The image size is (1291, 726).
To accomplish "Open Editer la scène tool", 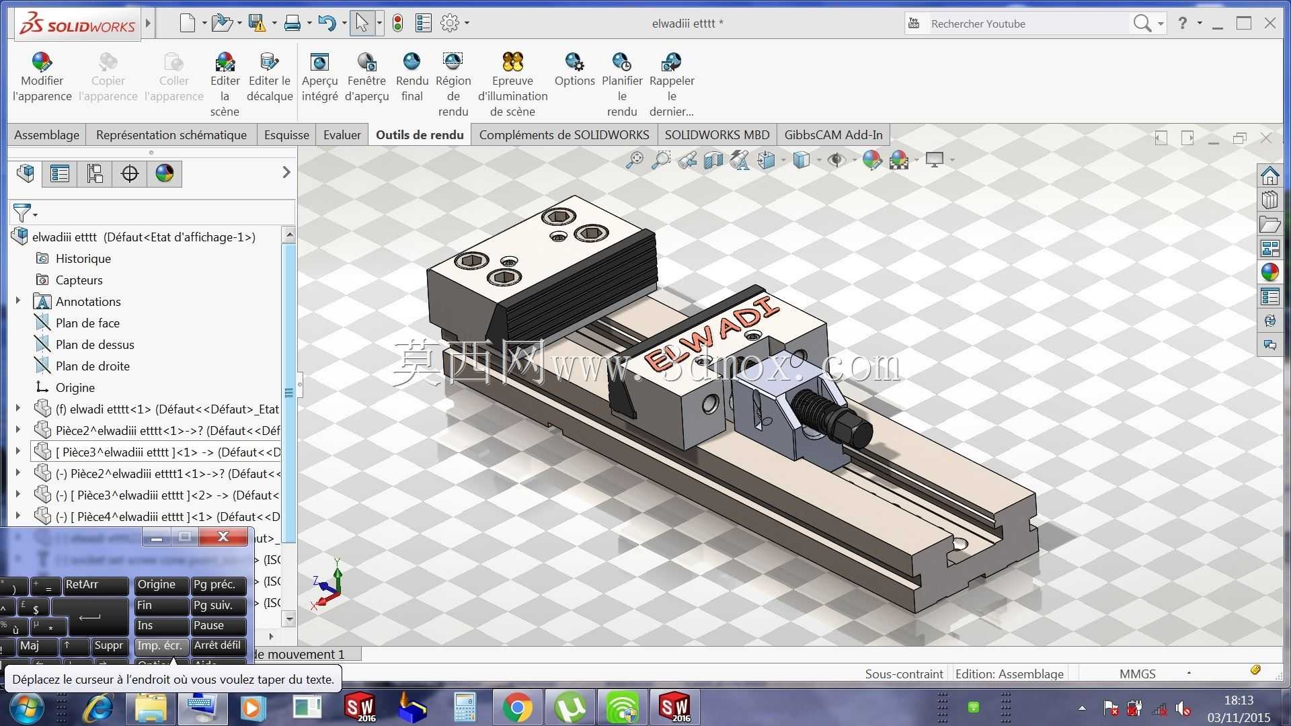I will [x=225, y=85].
